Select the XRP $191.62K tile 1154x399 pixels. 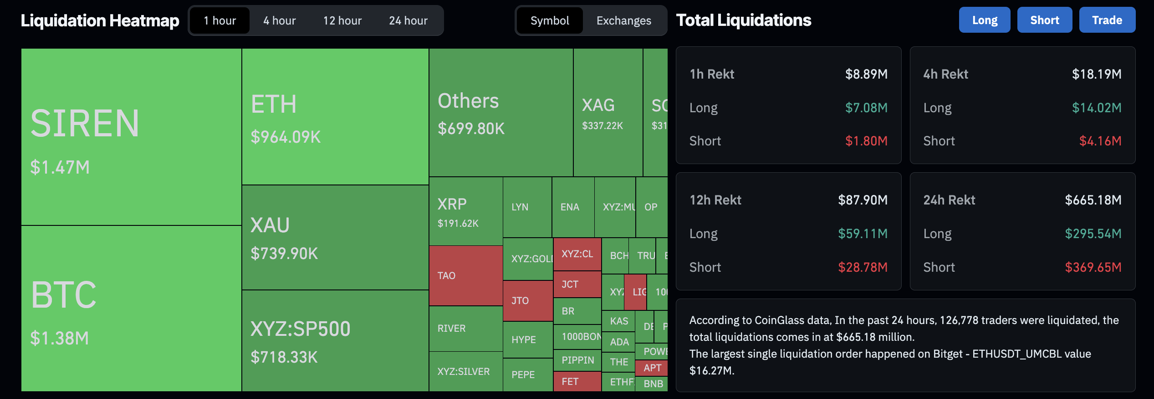click(466, 211)
